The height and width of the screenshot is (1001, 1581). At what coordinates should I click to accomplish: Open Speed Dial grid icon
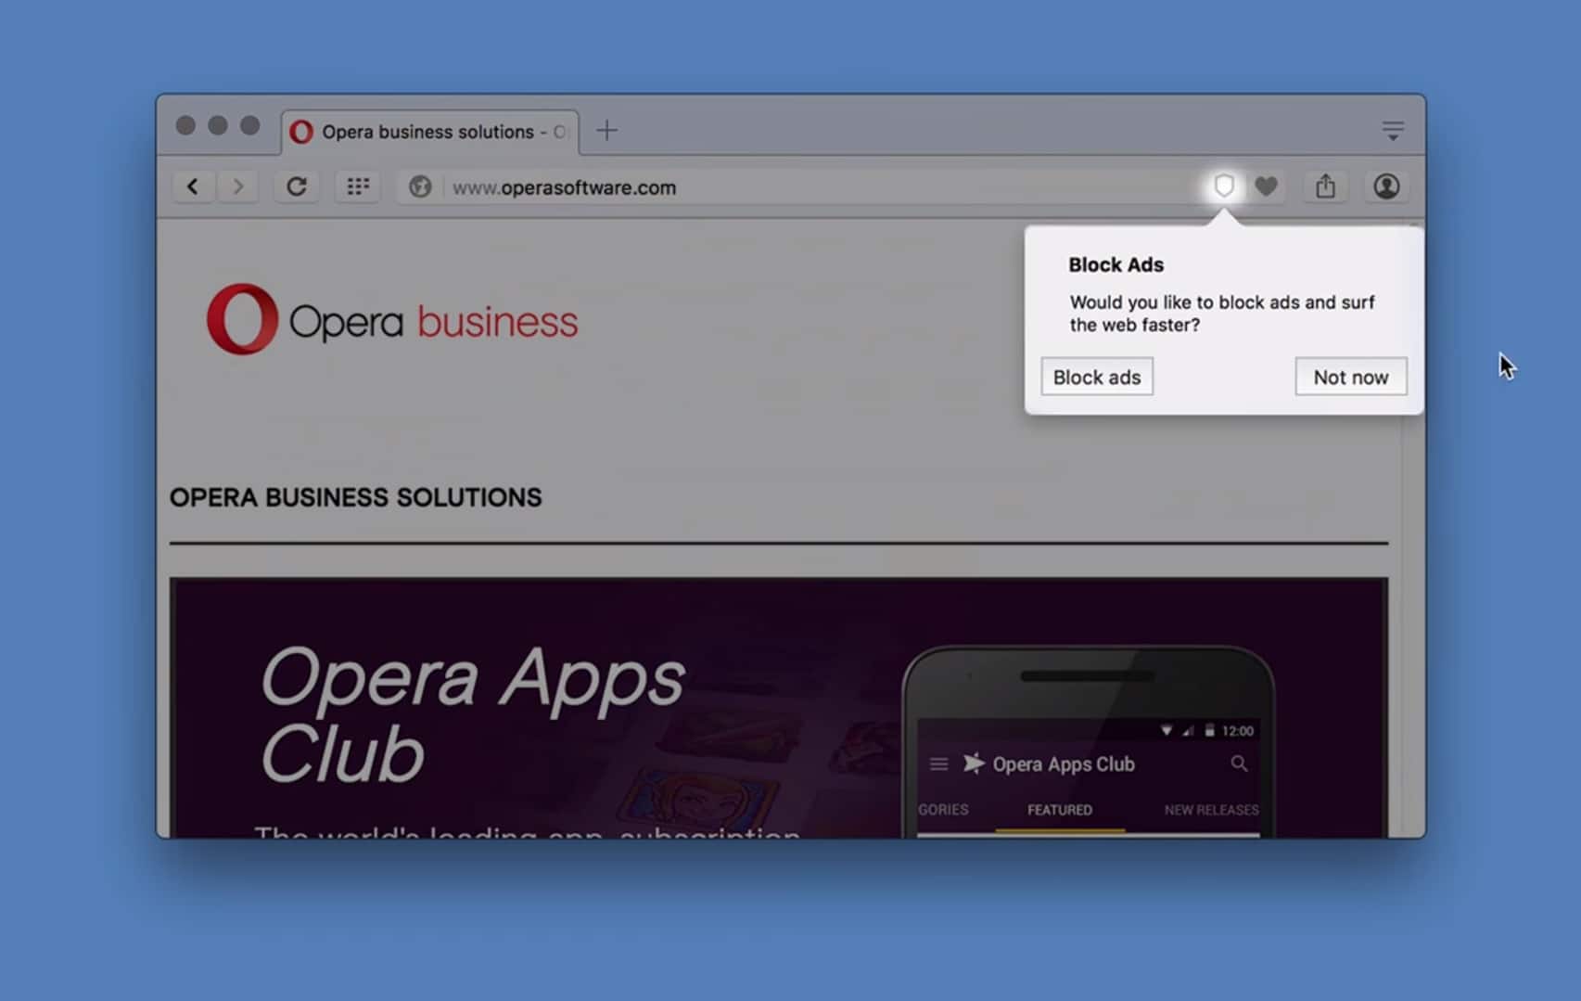pos(358,186)
